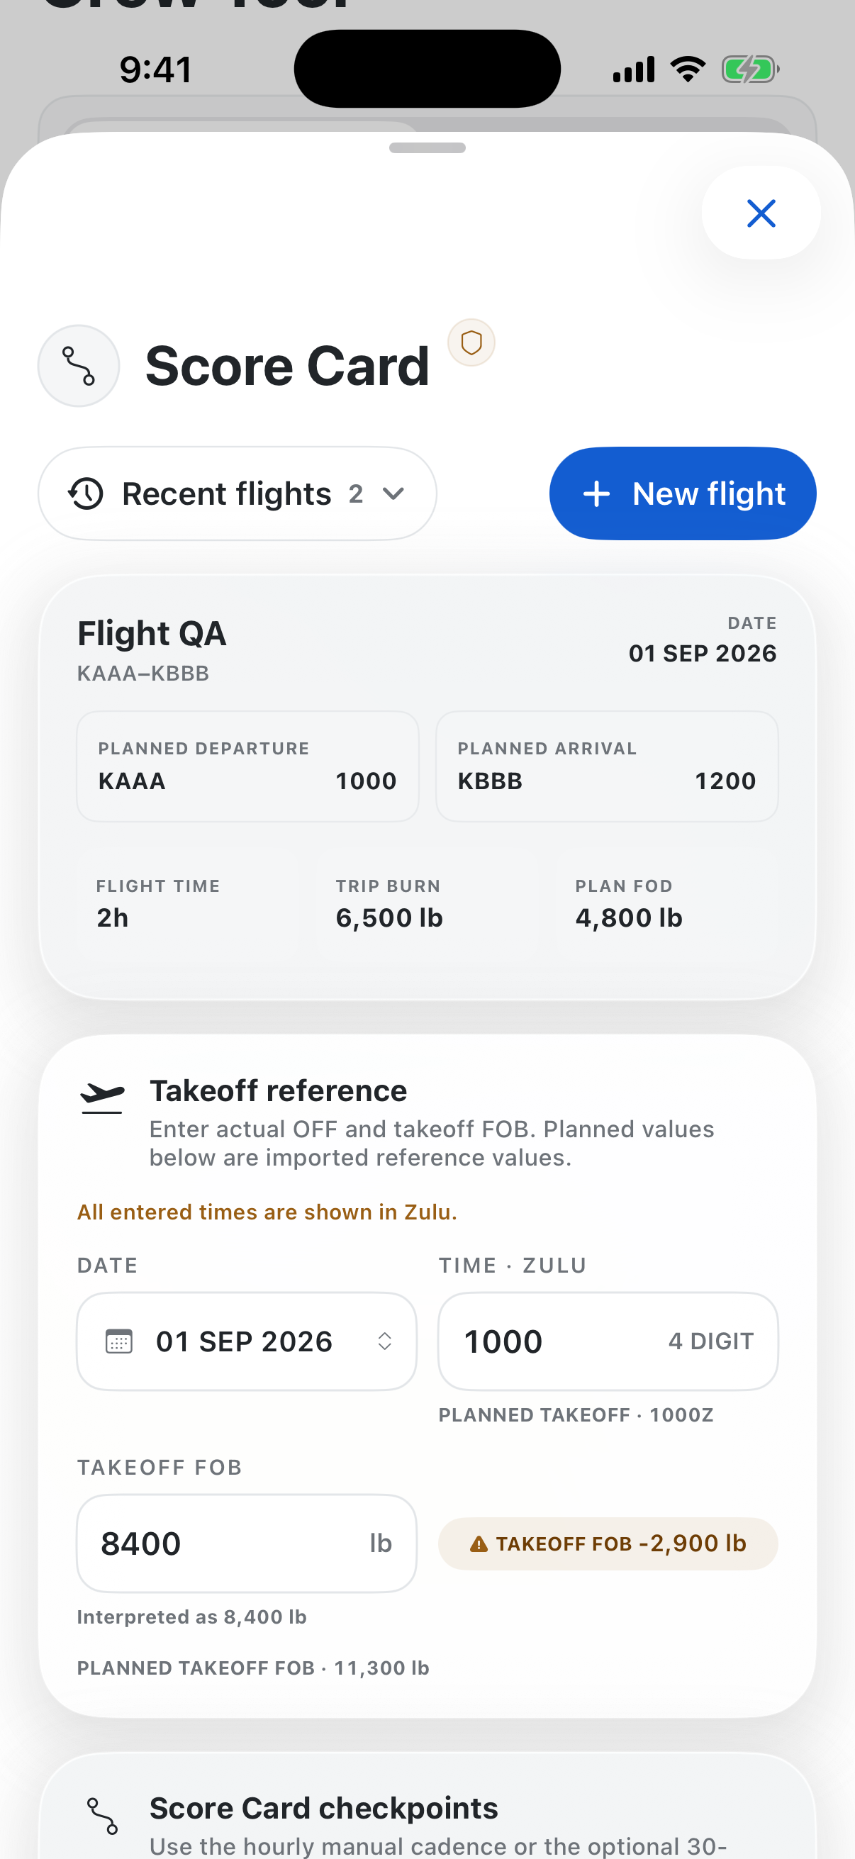The width and height of the screenshot is (855, 1859).
Task: Close the Score Card sheet
Action: pyautogui.click(x=761, y=213)
